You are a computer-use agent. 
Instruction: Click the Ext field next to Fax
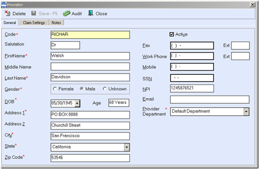(240, 46)
